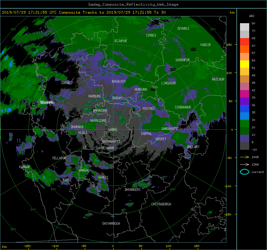Click the bright green 20-30 dBZ swatch

coord(244,123)
